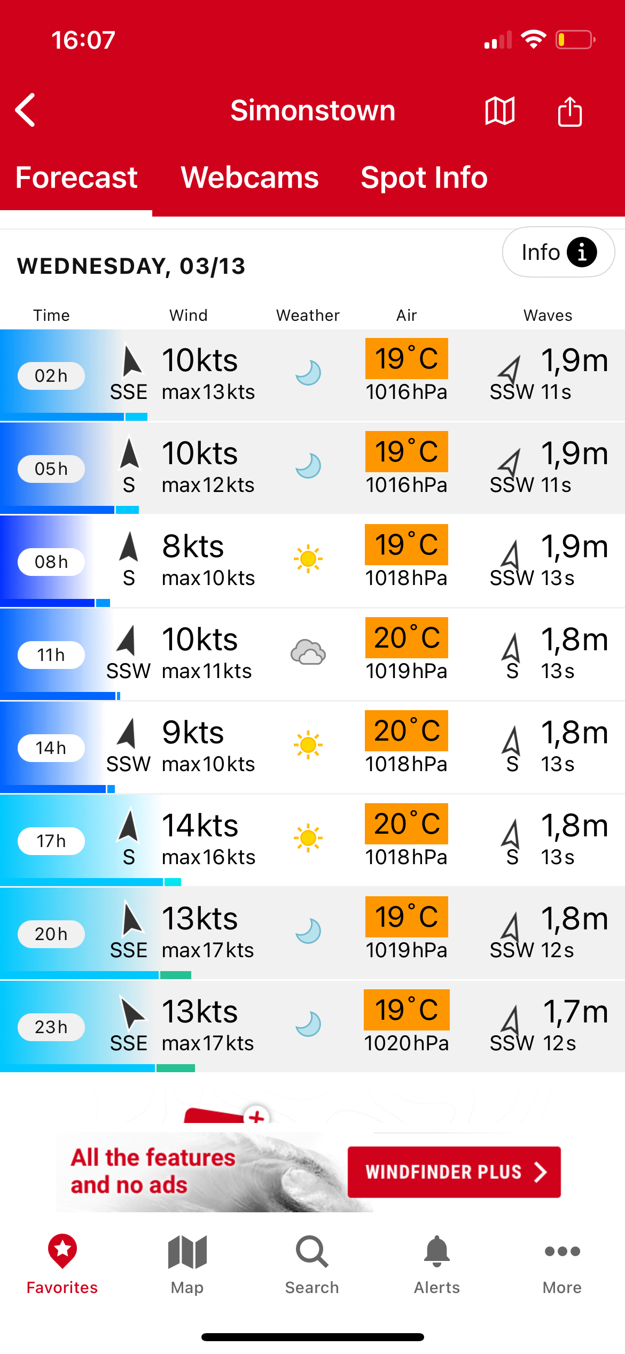Open the map view icon in header
Image resolution: width=625 pixels, height=1354 pixels.
click(499, 111)
